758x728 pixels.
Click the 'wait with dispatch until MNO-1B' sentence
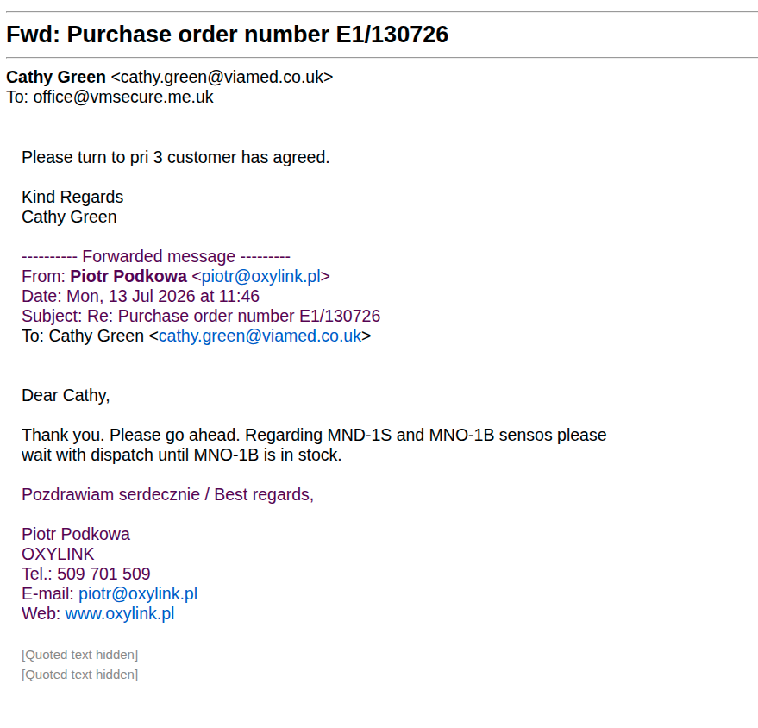click(182, 455)
